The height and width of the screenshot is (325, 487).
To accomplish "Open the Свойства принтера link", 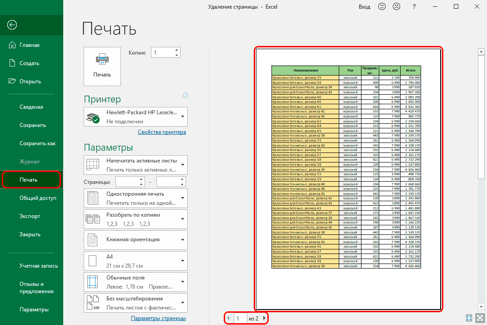I will click(161, 132).
